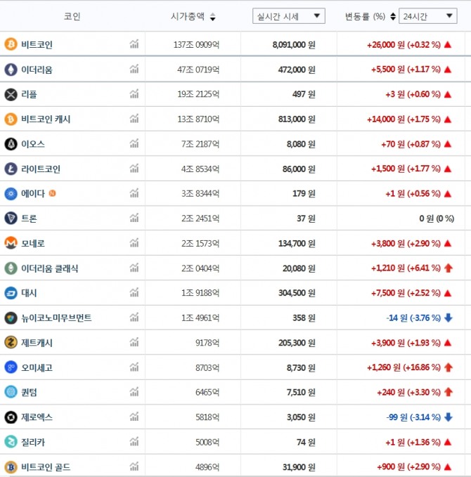
Task: Sort using the 변동률 (%) arrows
Action: tap(393, 17)
